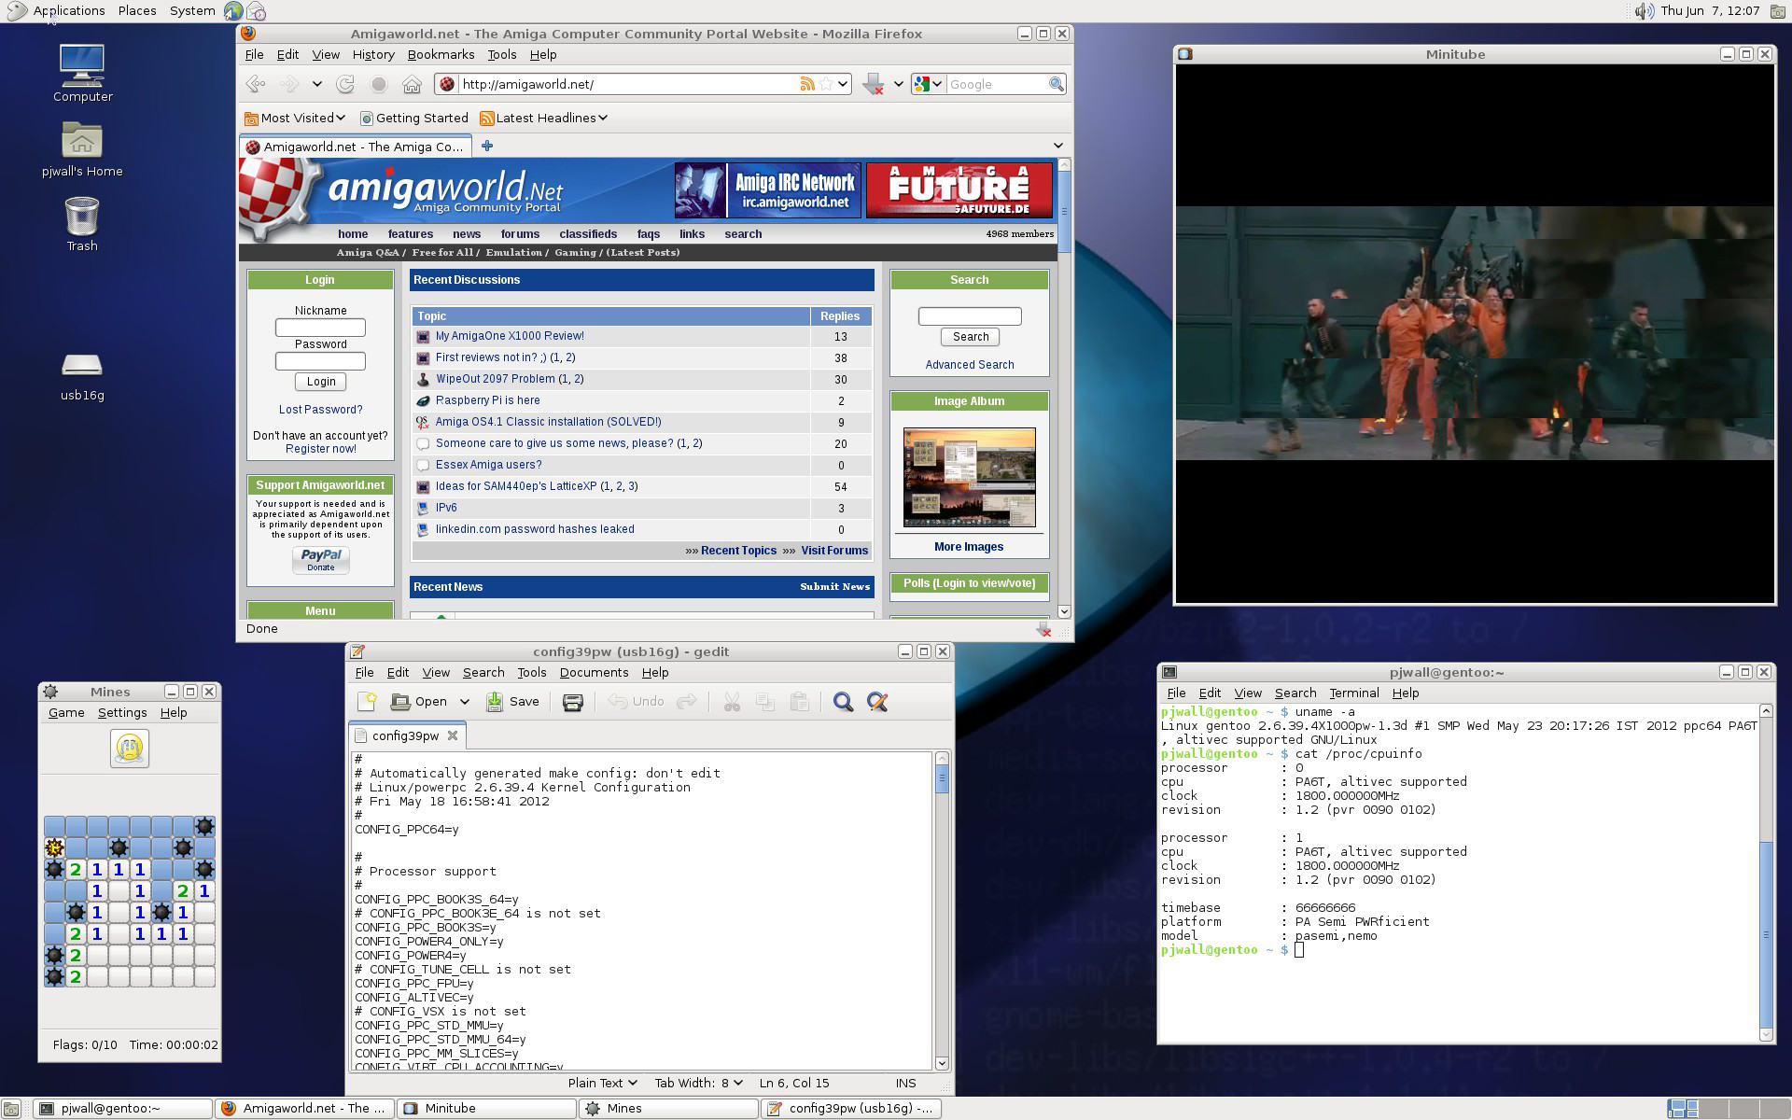Open the volume speaker icon in panel
Viewport: 1792px width, 1120px height.
click(x=1644, y=11)
